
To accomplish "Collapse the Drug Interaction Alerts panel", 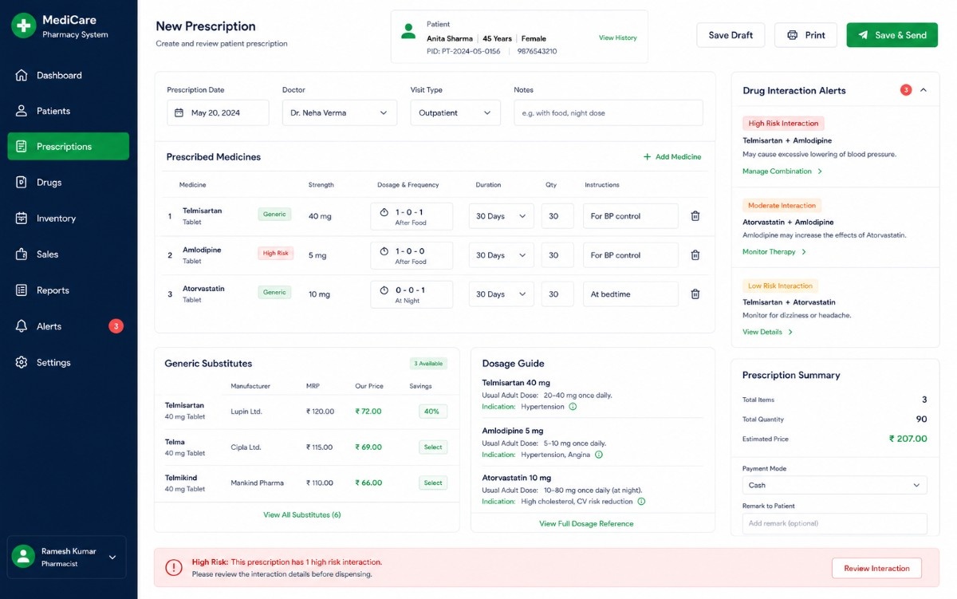I will 924,90.
